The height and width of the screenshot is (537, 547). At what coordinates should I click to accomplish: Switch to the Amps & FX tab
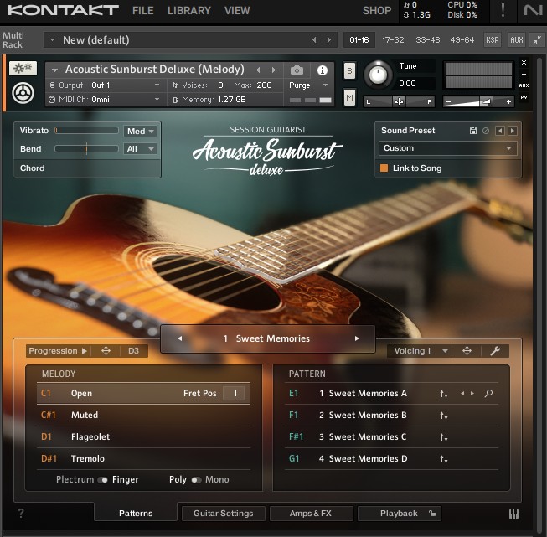coord(311,514)
